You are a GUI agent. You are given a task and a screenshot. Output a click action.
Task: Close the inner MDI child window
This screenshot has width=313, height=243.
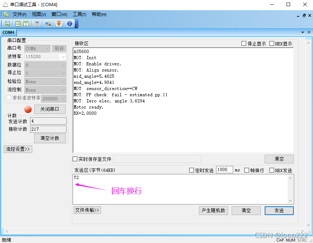pyautogui.click(x=310, y=15)
